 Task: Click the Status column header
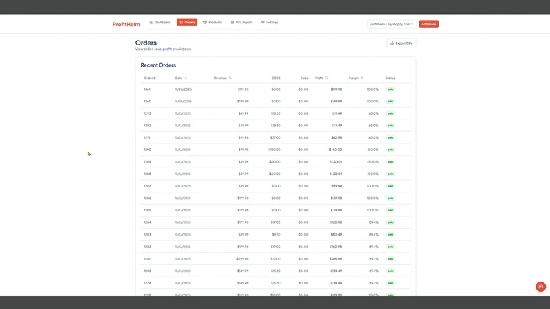coord(390,78)
